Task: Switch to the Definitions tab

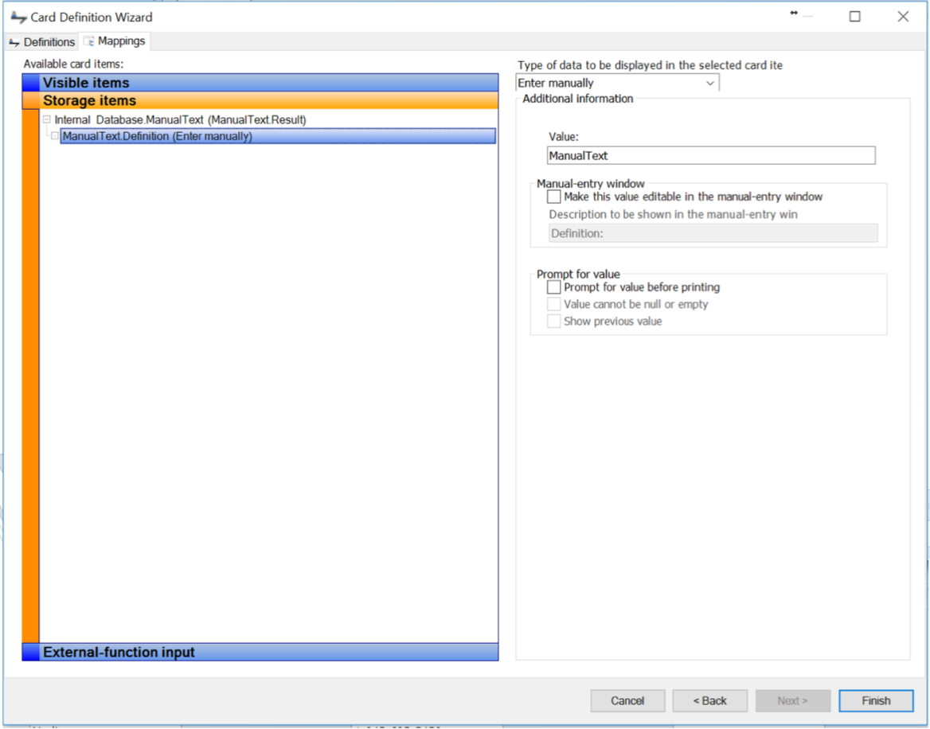Action: (41, 42)
